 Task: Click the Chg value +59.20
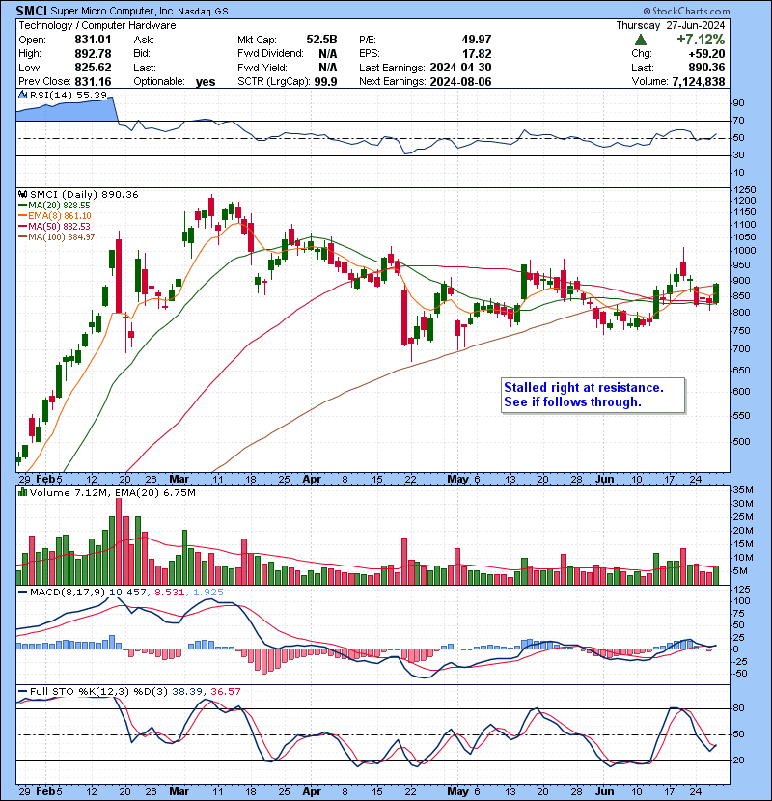click(706, 54)
